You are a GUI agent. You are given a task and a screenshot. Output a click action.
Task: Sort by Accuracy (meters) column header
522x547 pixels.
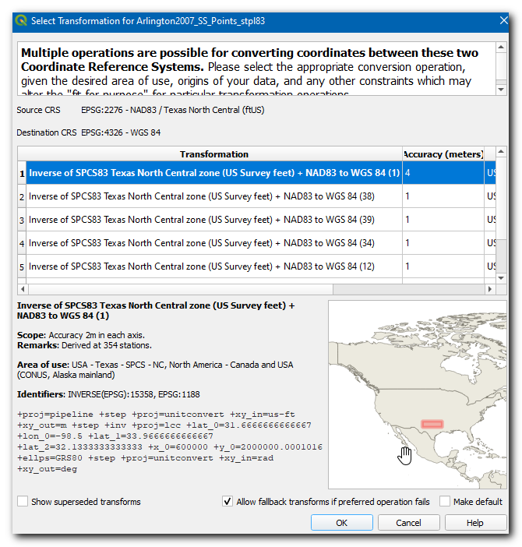[443, 154]
